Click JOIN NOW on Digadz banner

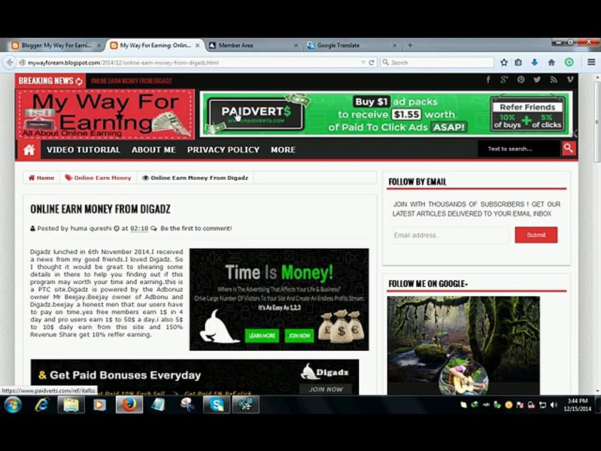pyautogui.click(x=326, y=389)
